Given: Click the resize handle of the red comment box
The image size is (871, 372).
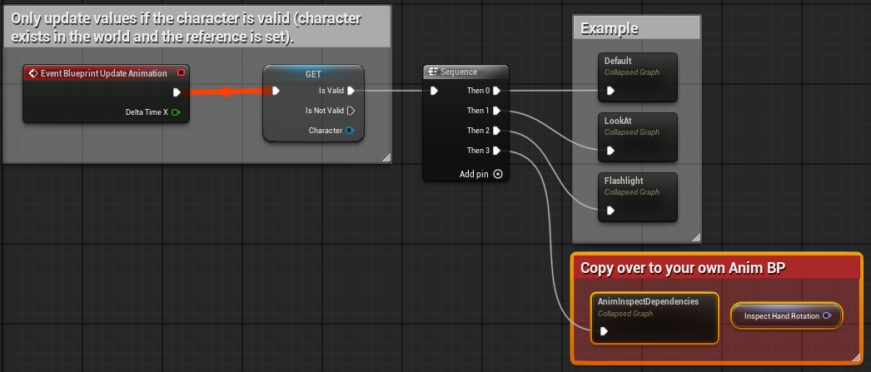Looking at the screenshot, I should click(x=857, y=356).
